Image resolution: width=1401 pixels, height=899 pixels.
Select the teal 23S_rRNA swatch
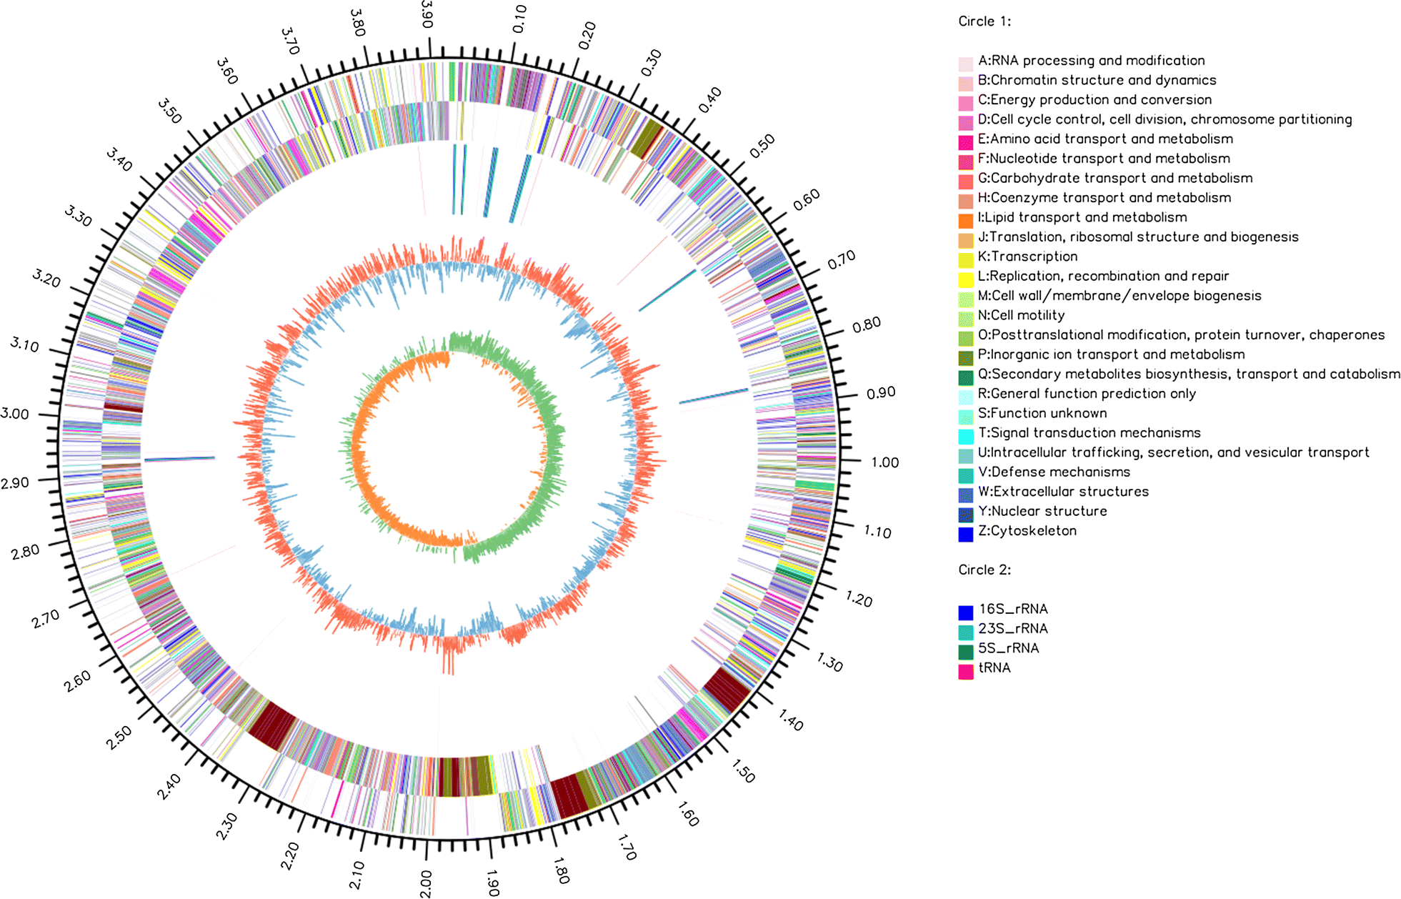click(965, 632)
